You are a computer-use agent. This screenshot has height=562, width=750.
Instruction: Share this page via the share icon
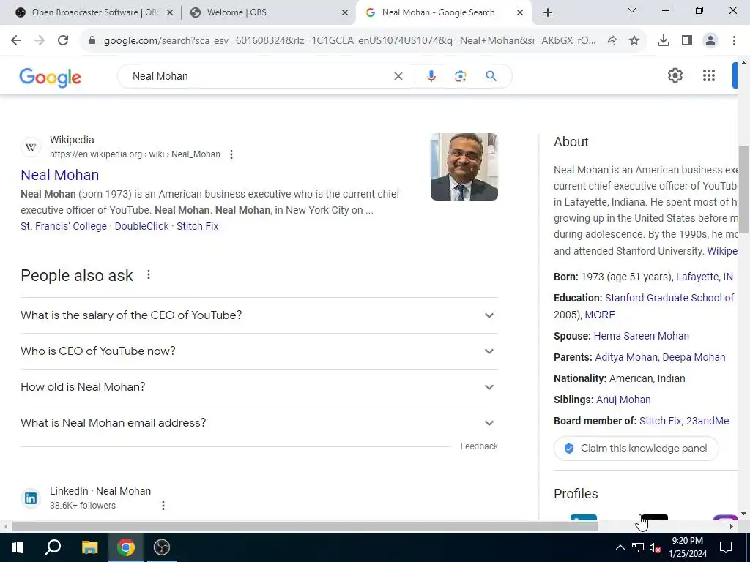611,41
